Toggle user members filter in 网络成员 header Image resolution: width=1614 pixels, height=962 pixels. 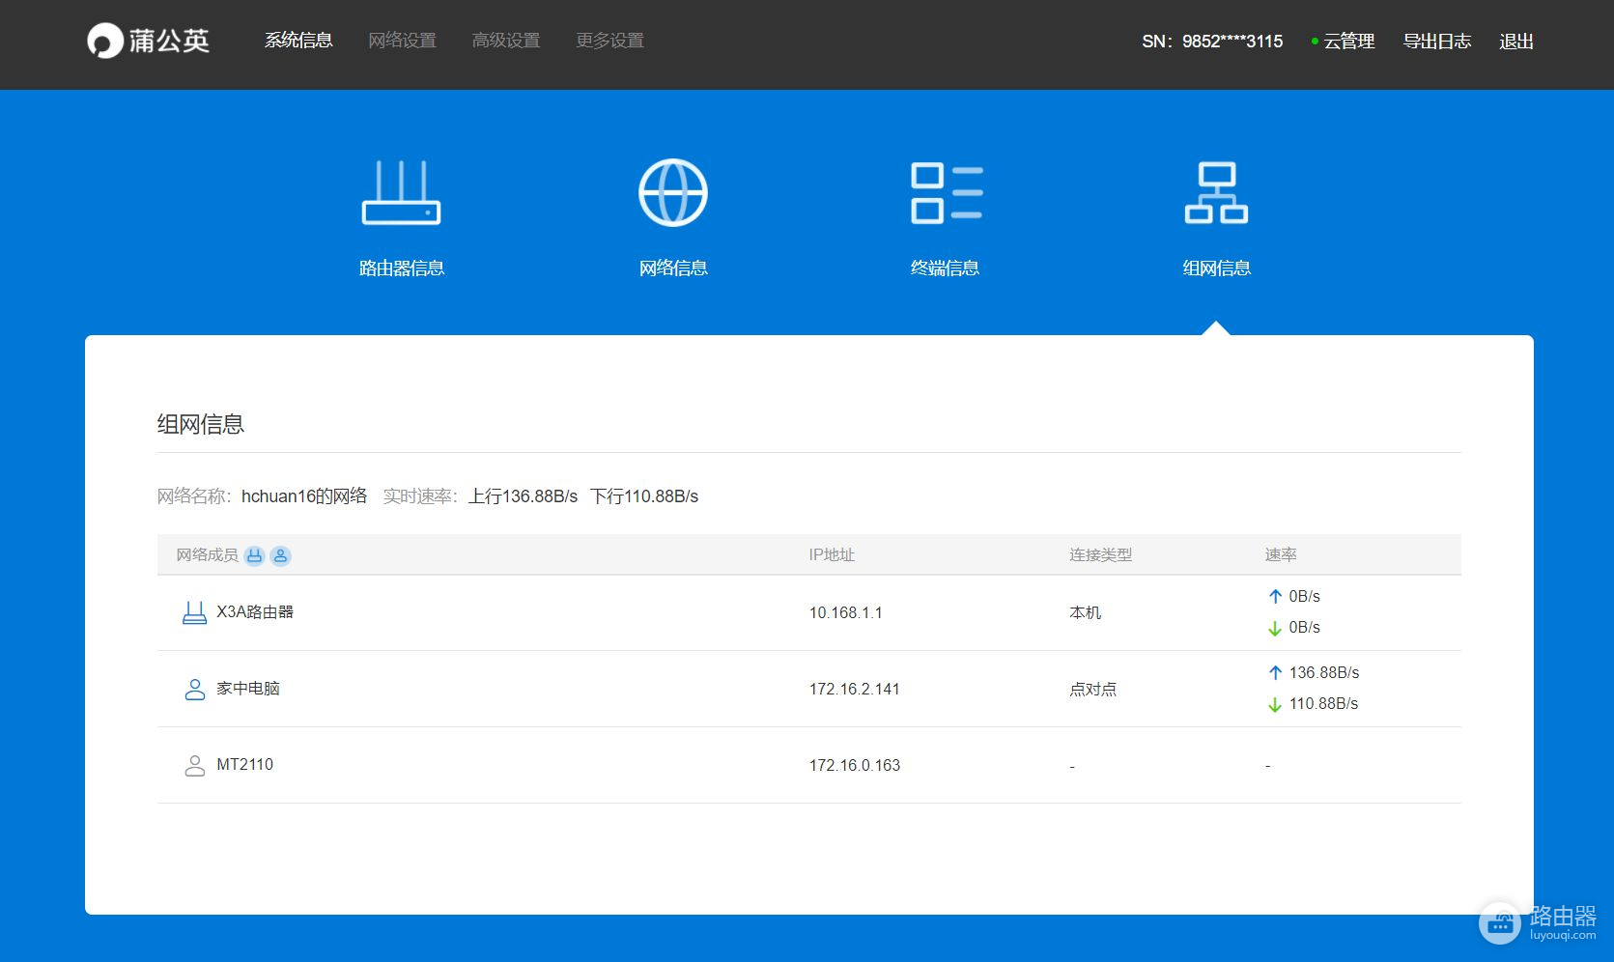[x=280, y=555]
